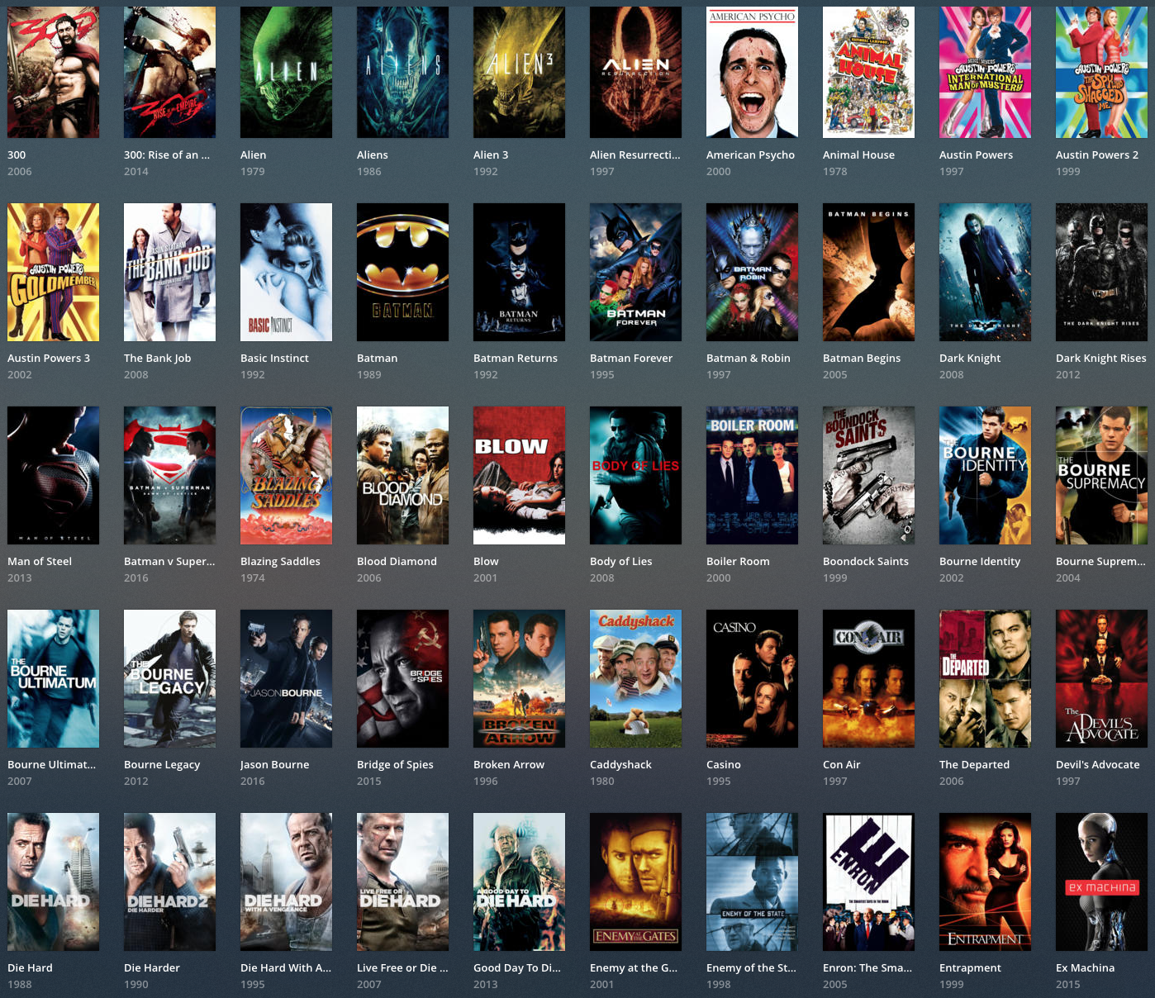Open the Aliens 1986 poster
The height and width of the screenshot is (998, 1155).
tap(402, 72)
